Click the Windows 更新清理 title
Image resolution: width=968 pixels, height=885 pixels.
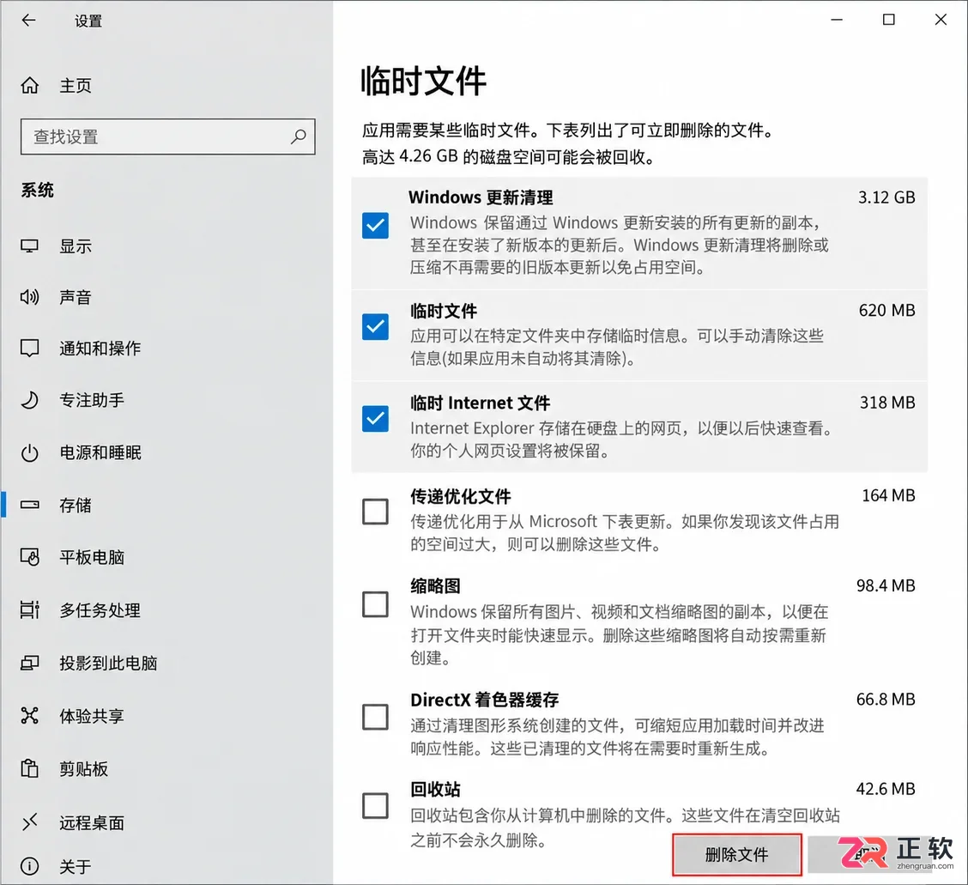pos(481,197)
